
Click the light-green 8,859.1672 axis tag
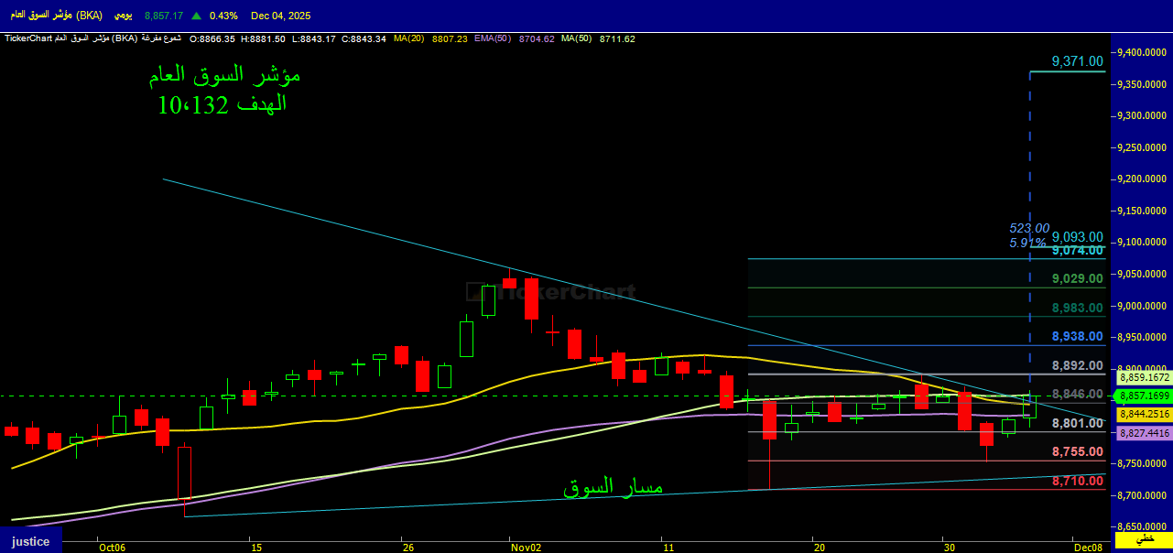pos(1144,376)
